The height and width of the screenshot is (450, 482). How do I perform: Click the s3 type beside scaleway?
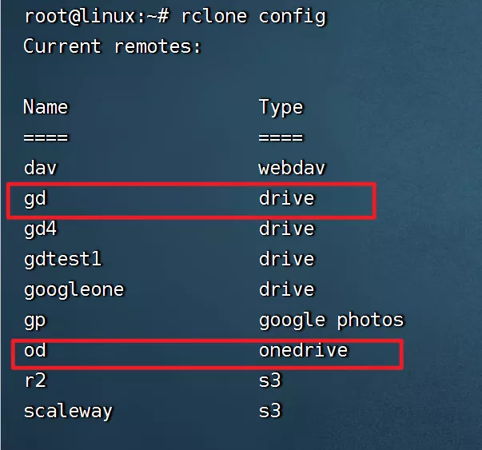269,412
